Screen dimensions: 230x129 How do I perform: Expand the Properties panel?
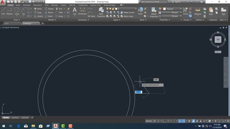click(x=165, y=20)
